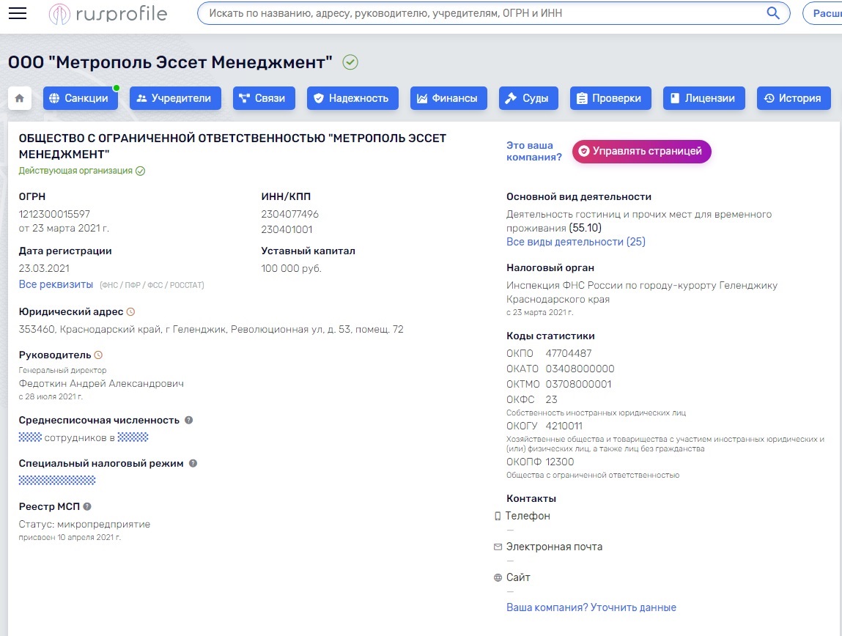Open the Финансы tab
The width and height of the screenshot is (842, 636).
448,98
